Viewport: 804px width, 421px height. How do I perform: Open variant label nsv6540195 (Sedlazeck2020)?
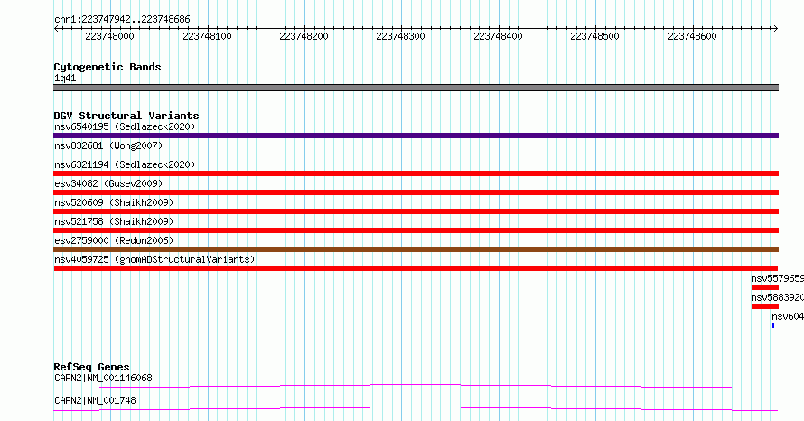tap(125, 126)
